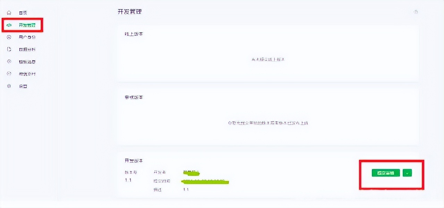The height and width of the screenshot is (208, 444).
Task: Click the 开发者 name highlighted in green
Action: [x=191, y=173]
